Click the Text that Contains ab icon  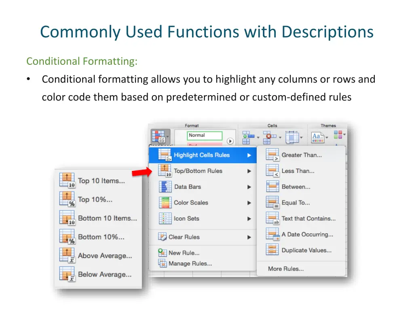click(x=272, y=218)
